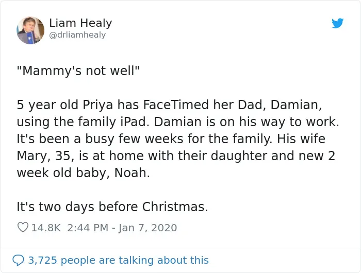Click the Jan 7, 2020 date
This screenshot has height=273, width=361.
point(147,228)
